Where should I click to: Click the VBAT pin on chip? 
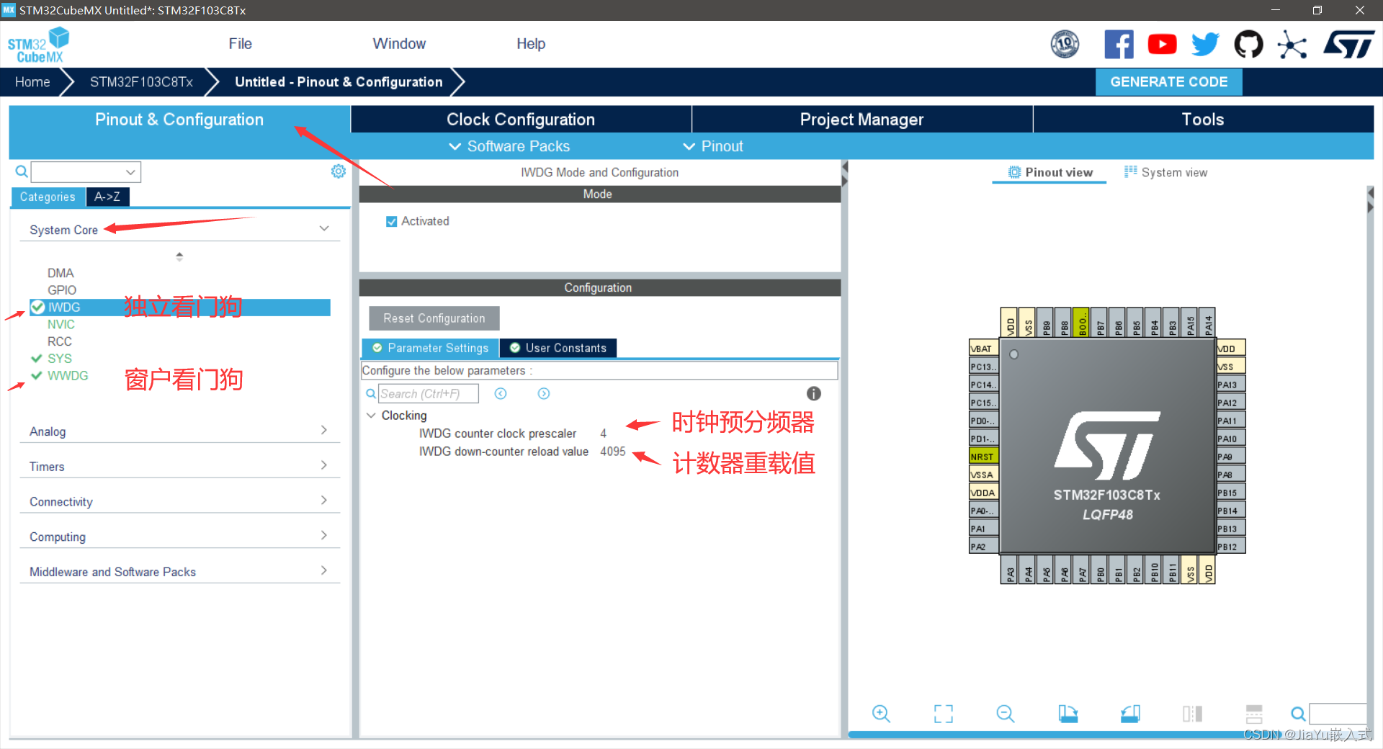(983, 349)
